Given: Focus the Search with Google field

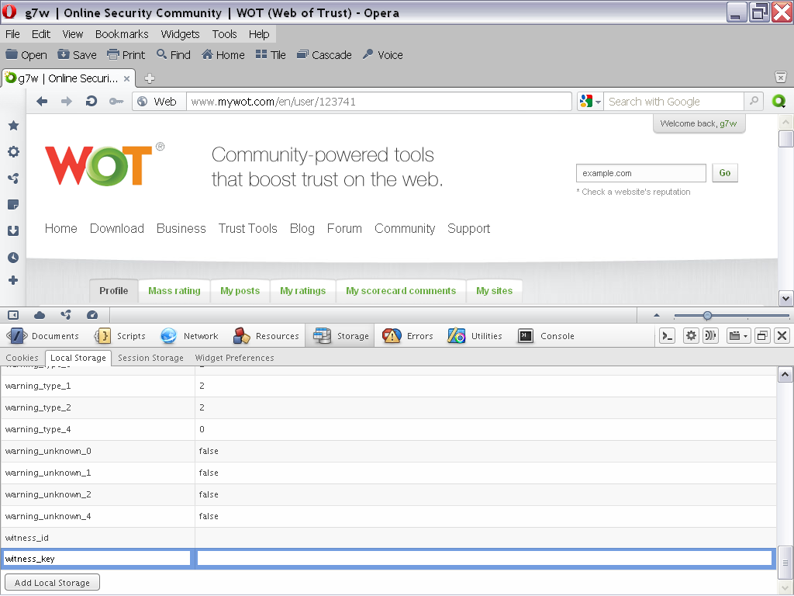Looking at the screenshot, I should tap(674, 102).
